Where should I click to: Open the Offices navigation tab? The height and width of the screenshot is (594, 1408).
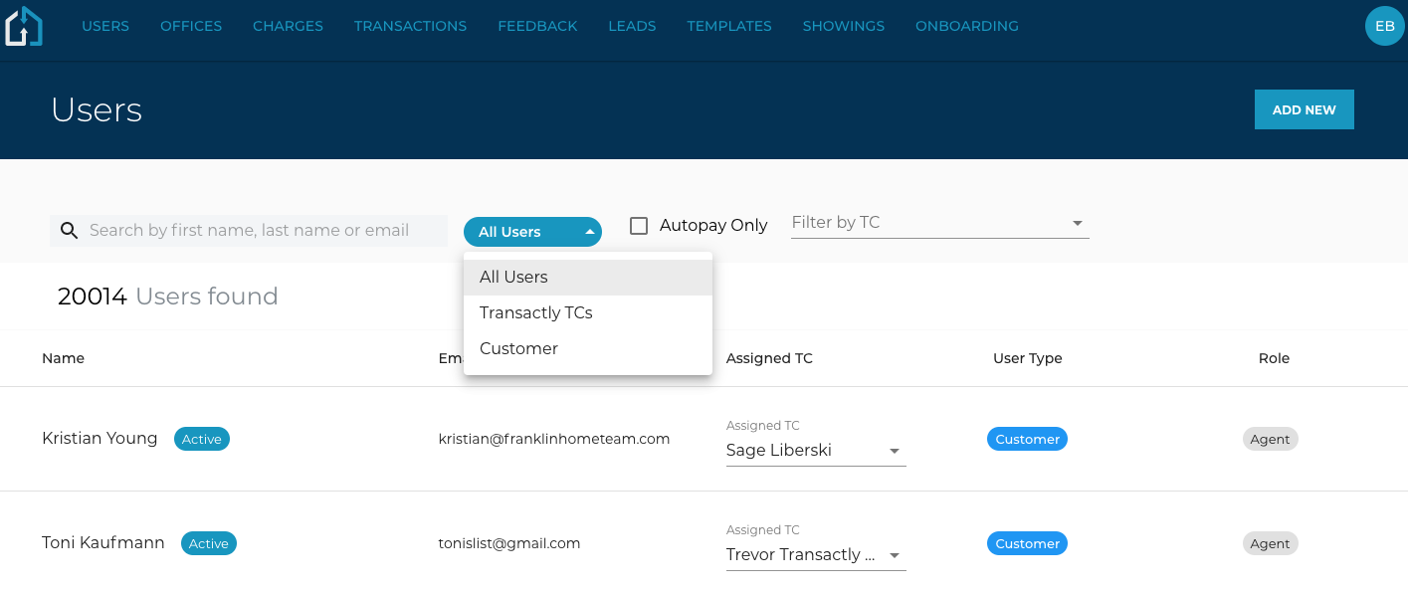(191, 26)
